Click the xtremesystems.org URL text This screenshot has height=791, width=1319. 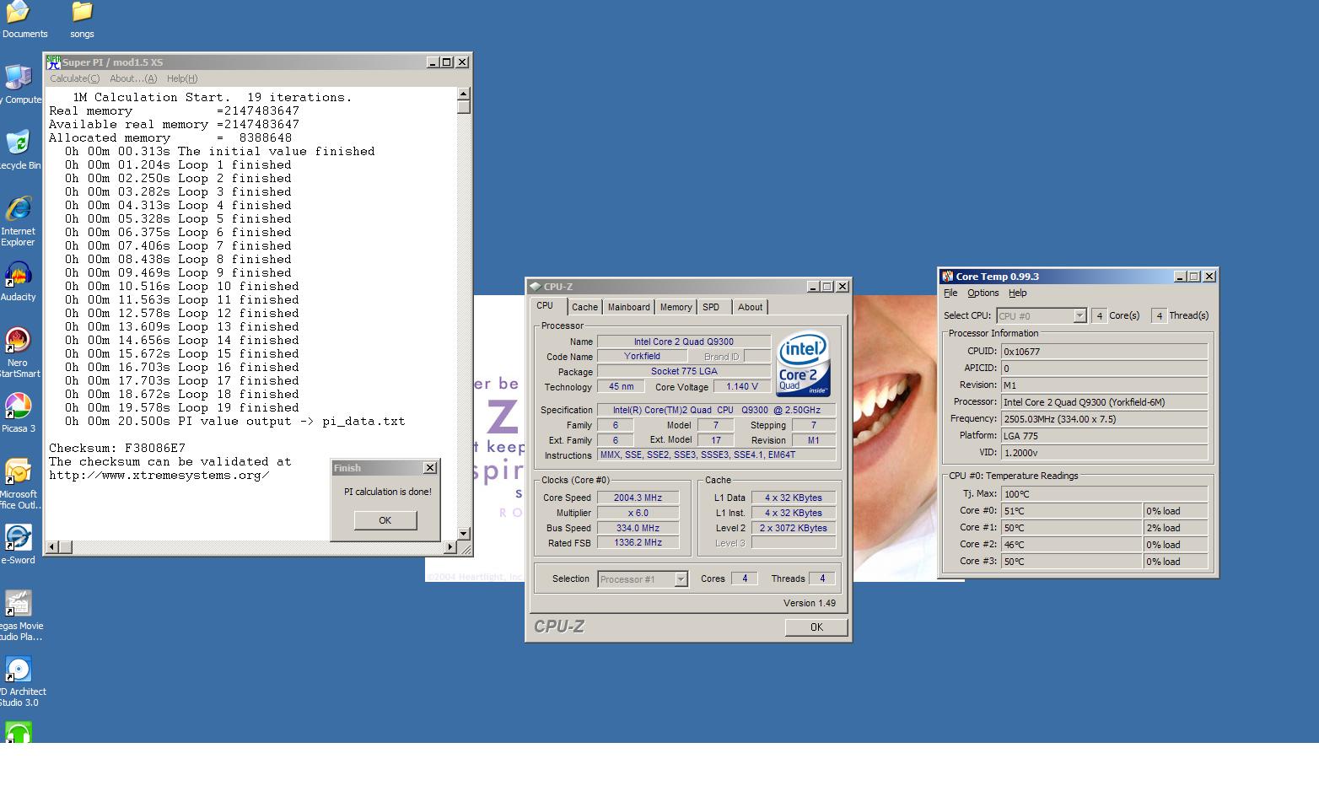pyautogui.click(x=159, y=475)
